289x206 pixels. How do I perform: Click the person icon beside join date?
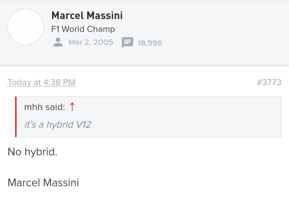(x=58, y=42)
